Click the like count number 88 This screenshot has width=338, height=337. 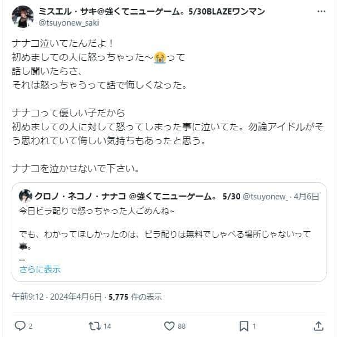[182, 326]
